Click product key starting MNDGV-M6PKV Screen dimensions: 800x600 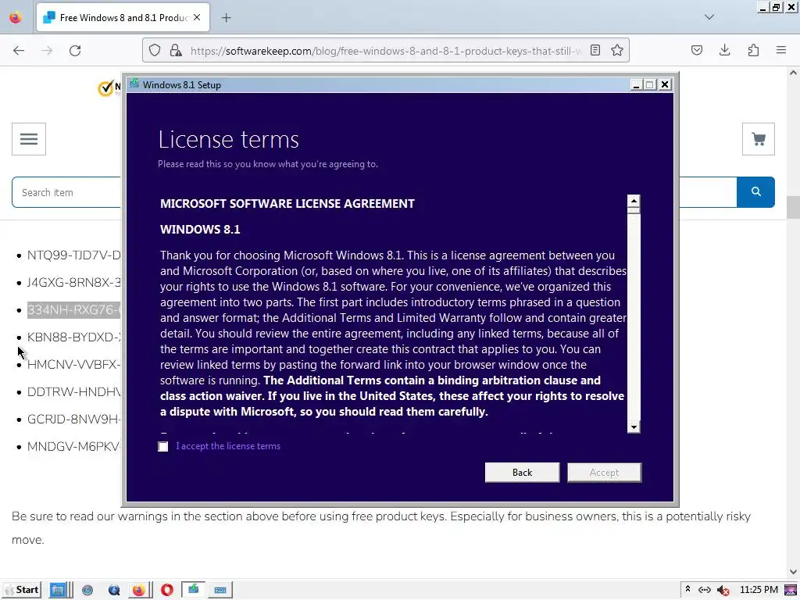click(74, 446)
